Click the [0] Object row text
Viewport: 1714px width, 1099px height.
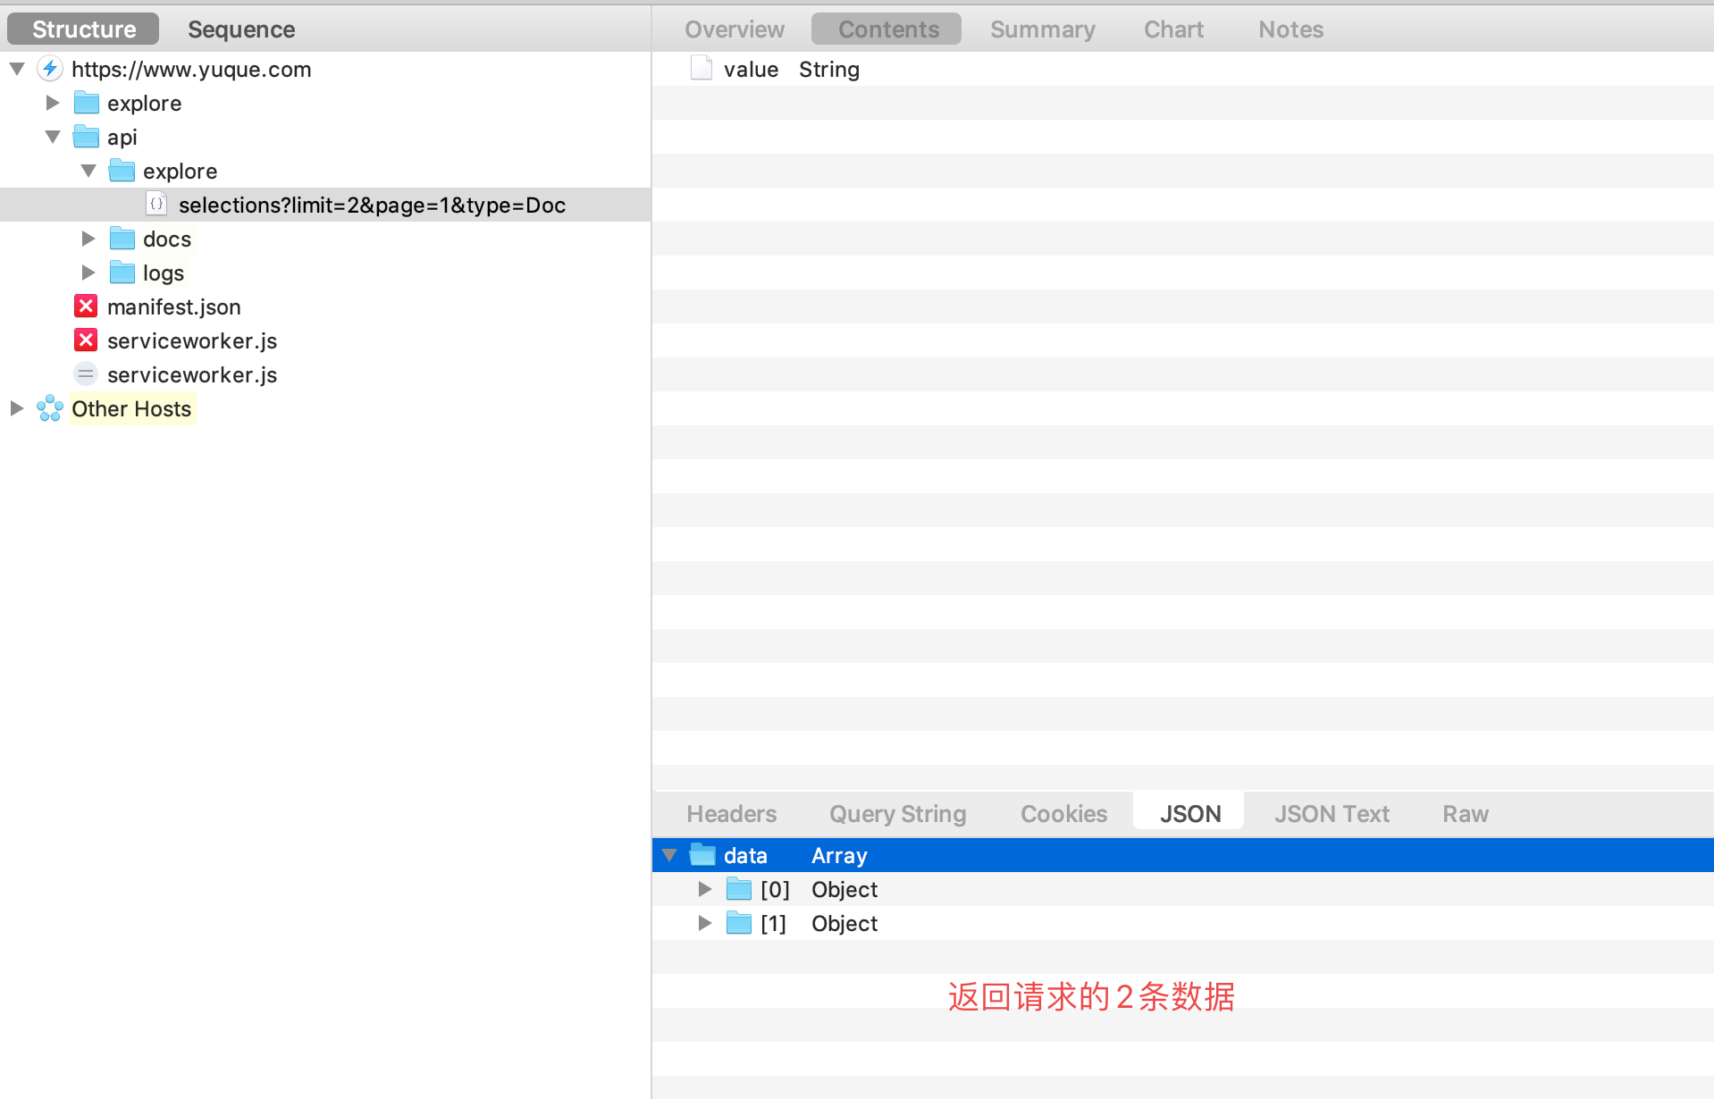click(819, 889)
